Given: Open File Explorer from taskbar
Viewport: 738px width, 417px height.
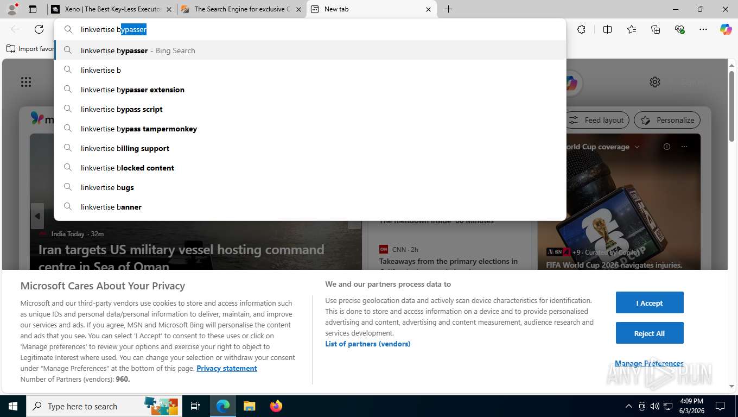Looking at the screenshot, I should (249, 406).
